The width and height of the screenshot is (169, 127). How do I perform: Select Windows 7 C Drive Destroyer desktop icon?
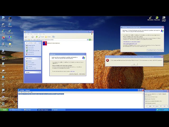[x=10, y=39]
